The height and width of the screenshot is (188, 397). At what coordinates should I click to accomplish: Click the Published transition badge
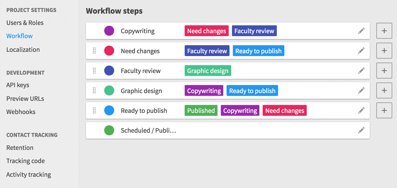coord(201,110)
